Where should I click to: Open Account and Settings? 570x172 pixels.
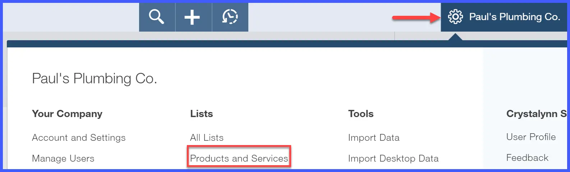[x=79, y=138]
